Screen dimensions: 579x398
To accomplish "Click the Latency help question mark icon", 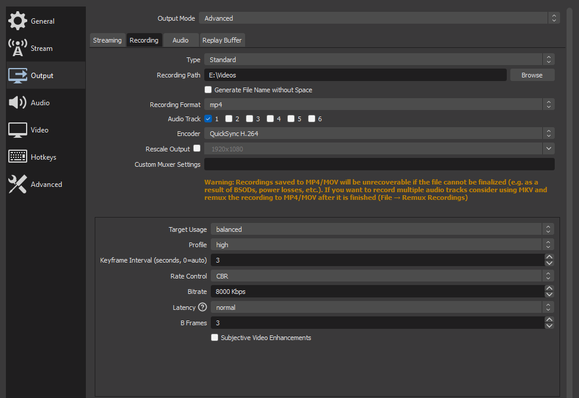I will coord(202,308).
